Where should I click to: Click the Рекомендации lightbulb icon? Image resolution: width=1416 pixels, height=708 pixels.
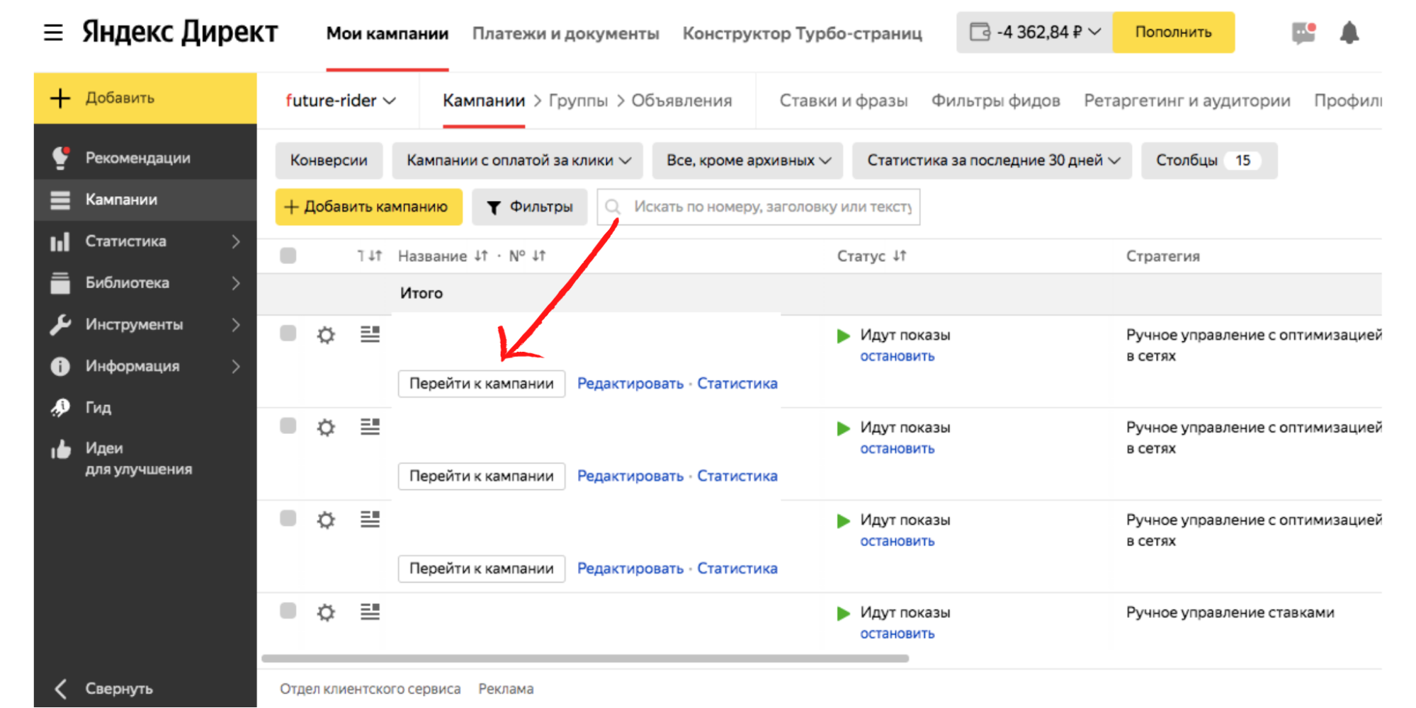(x=61, y=158)
